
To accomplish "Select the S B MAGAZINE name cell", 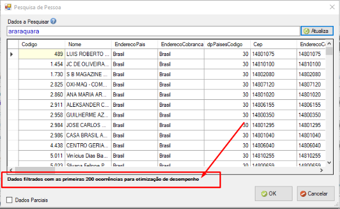I will click(88, 74).
